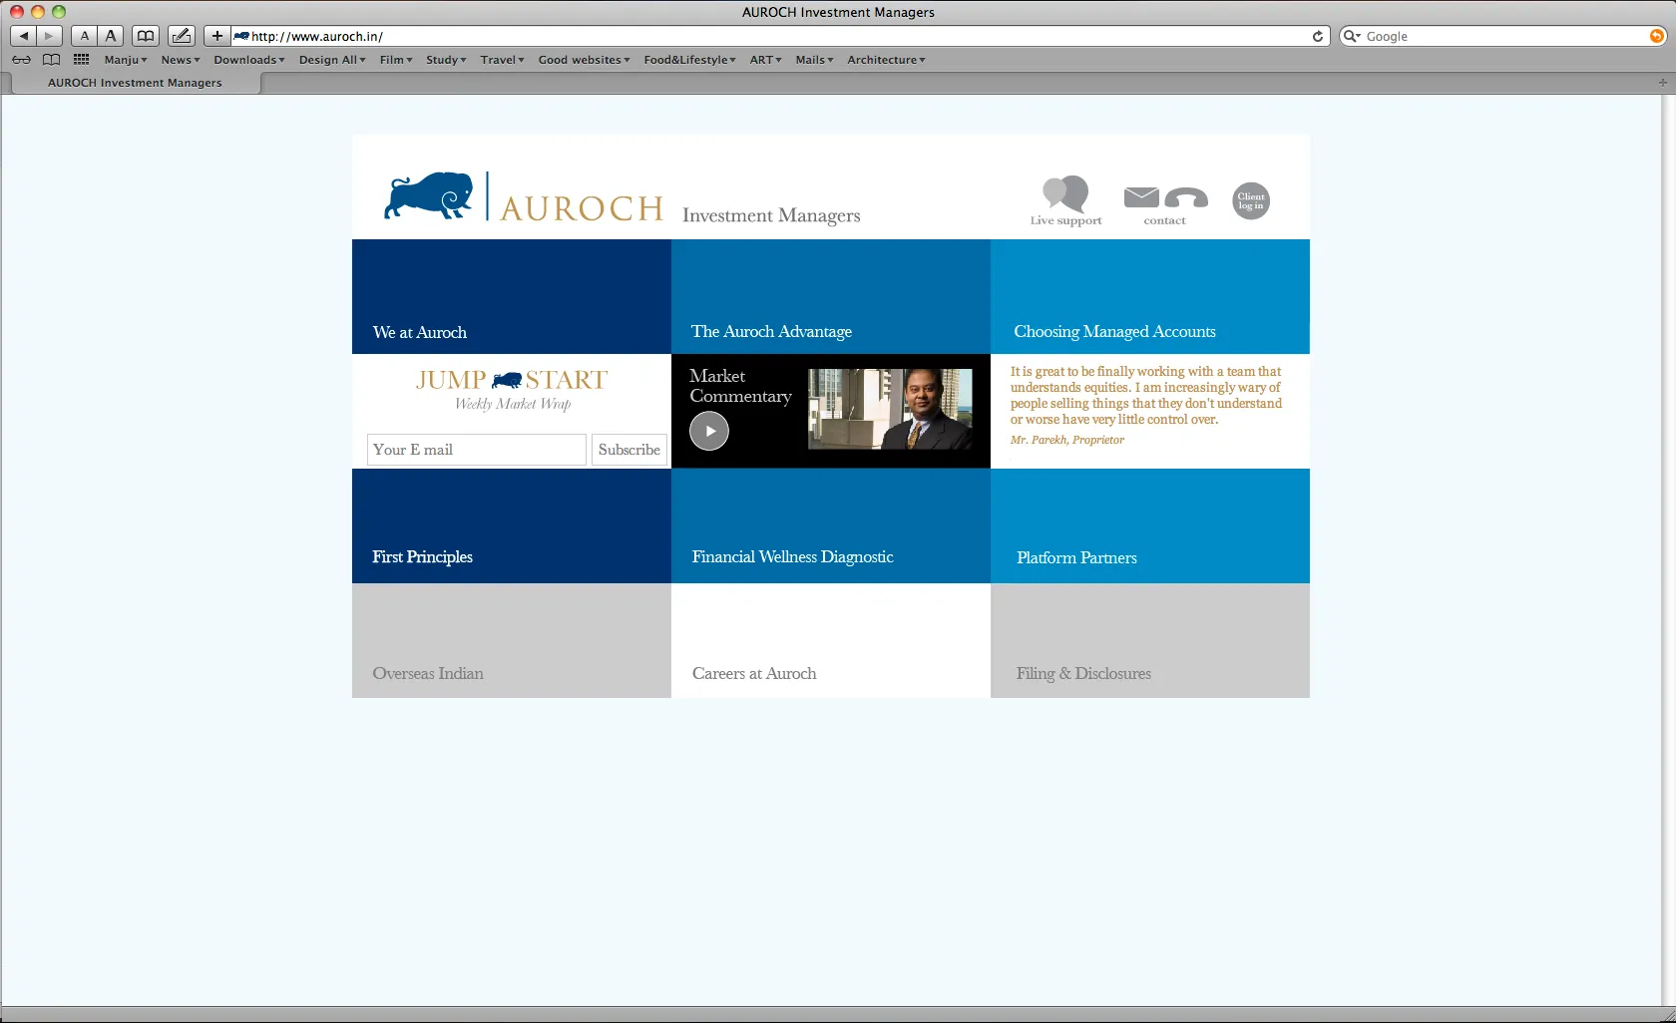The image size is (1676, 1023).
Task: Click the Subscribe button
Action: point(629,450)
